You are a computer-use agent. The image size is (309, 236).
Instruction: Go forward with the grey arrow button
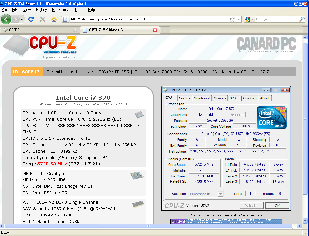[x=15, y=19]
